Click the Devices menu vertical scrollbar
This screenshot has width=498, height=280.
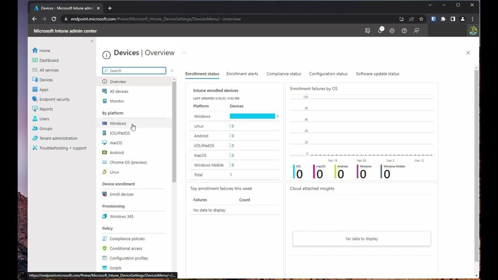pyautogui.click(x=174, y=131)
